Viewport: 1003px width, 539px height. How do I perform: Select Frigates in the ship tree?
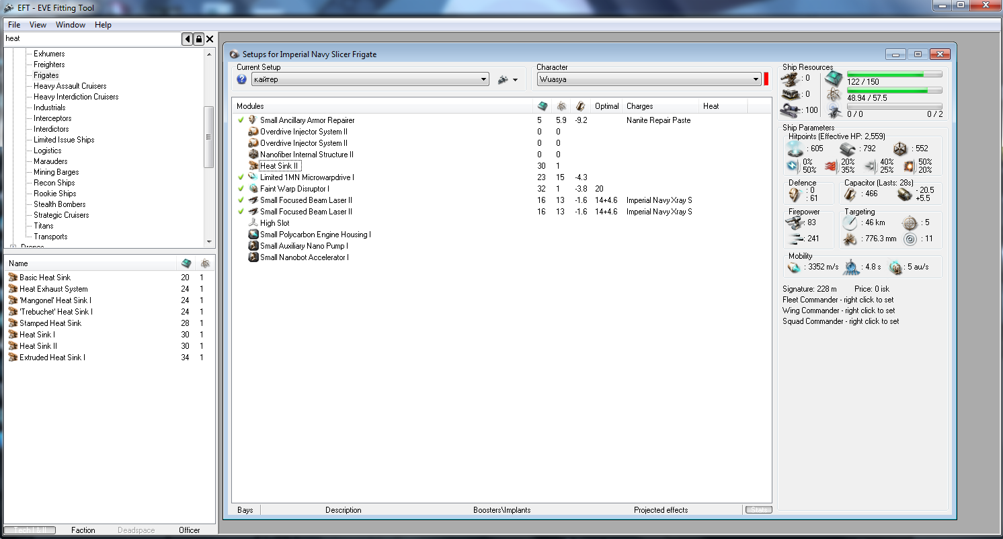pyautogui.click(x=46, y=75)
